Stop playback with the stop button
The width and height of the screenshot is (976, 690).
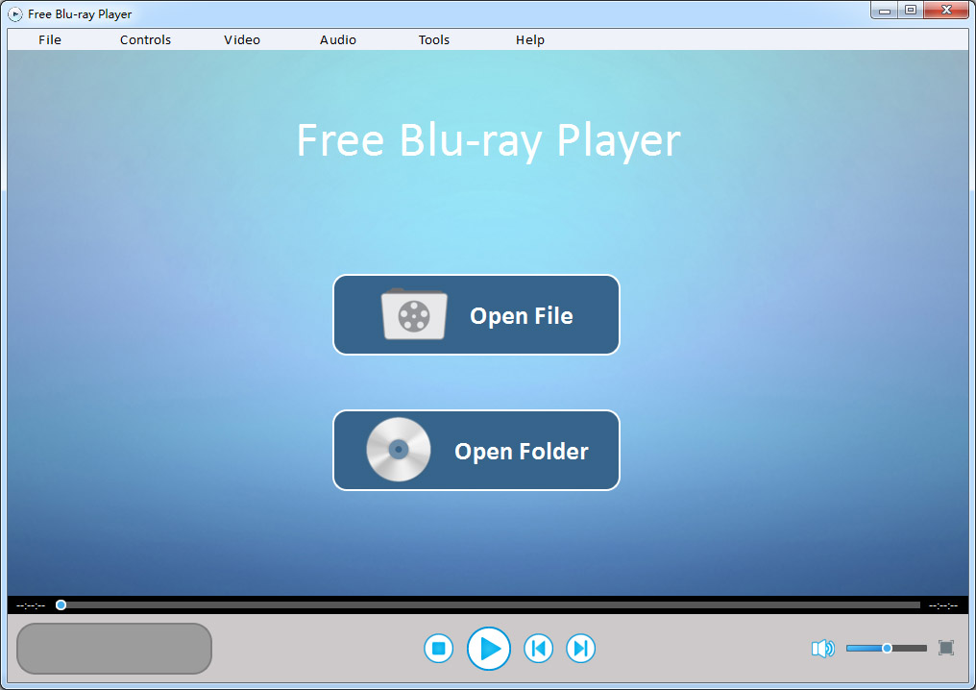click(x=438, y=649)
